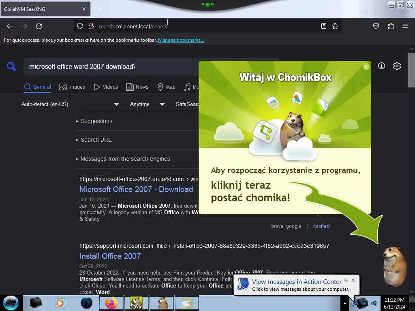Image resolution: width=415 pixels, height=311 pixels.
Task: Click the insecure connection padlock icon
Action: [x=91, y=26]
